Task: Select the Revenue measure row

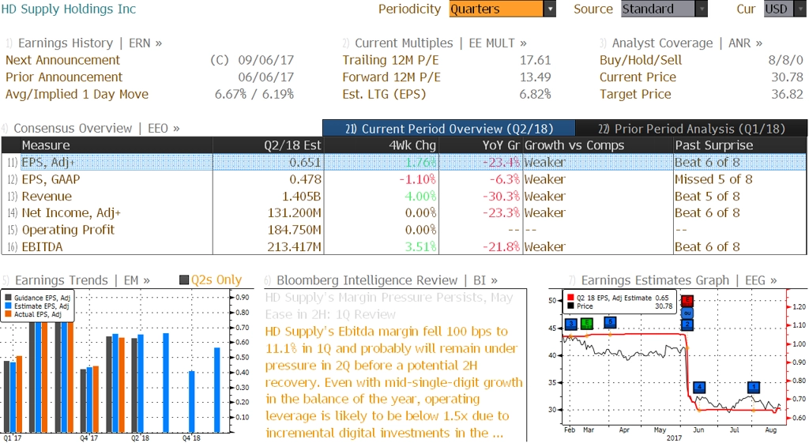Action: (x=404, y=196)
